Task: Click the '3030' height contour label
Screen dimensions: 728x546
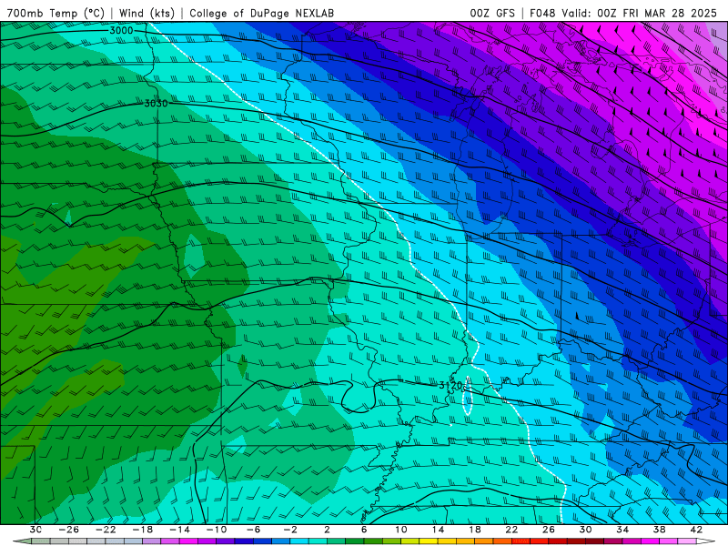Action: (156, 103)
